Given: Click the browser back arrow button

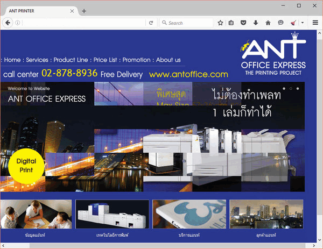Looking at the screenshot, I should coord(8,23).
